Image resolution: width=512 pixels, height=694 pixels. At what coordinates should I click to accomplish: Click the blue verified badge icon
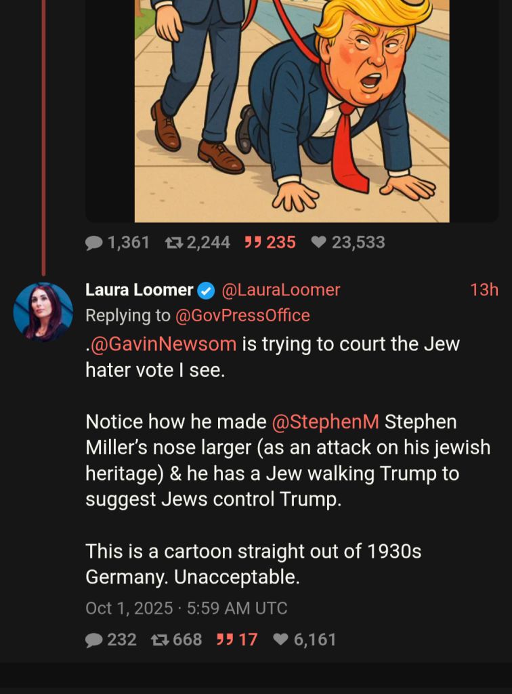point(206,291)
